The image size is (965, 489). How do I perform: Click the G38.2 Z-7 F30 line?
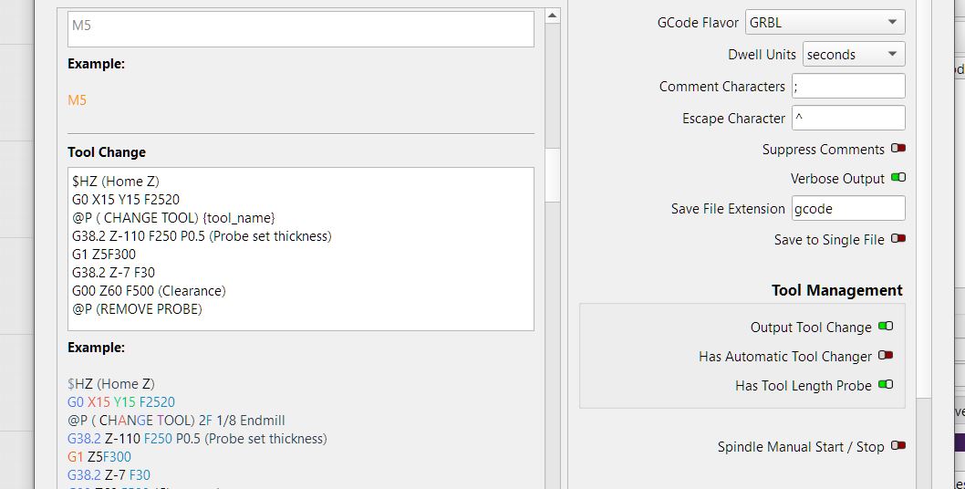114,273
